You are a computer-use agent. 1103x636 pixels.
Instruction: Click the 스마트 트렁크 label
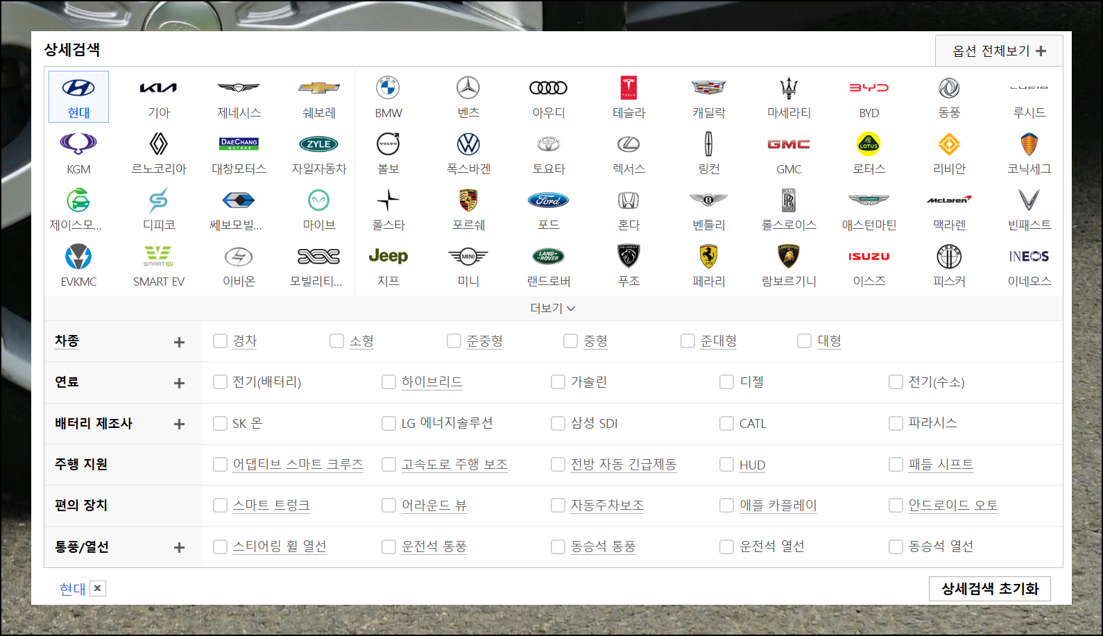[x=271, y=506]
